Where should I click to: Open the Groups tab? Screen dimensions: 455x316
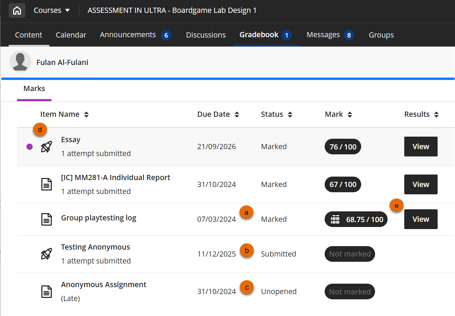coord(381,35)
